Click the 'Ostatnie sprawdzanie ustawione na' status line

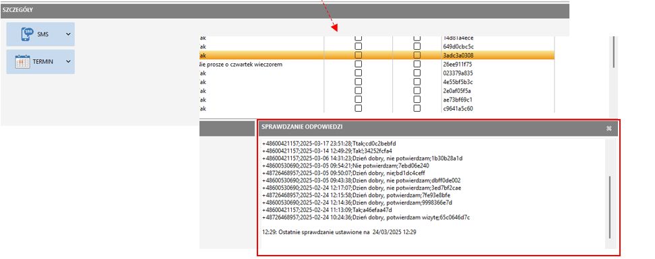click(x=339, y=232)
